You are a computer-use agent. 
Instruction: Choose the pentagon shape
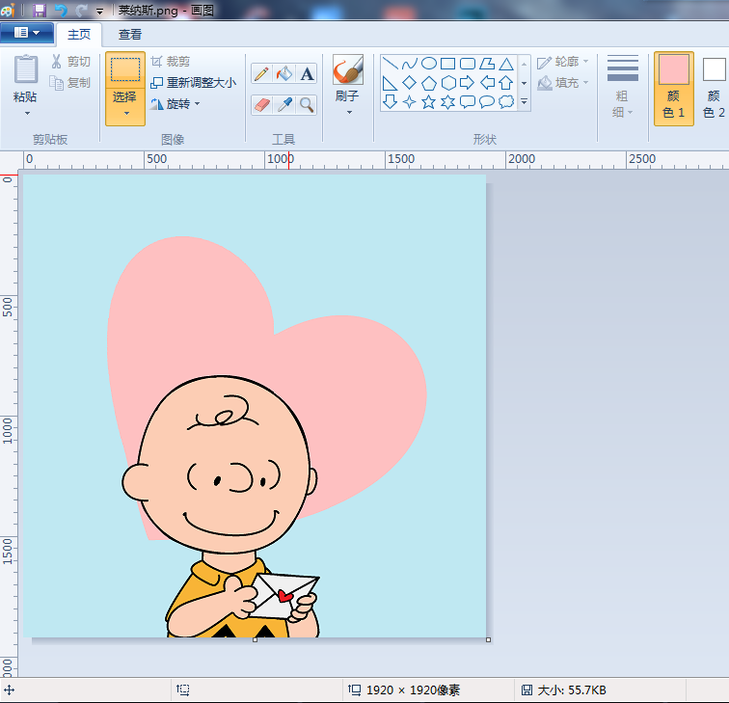pyautogui.click(x=429, y=83)
